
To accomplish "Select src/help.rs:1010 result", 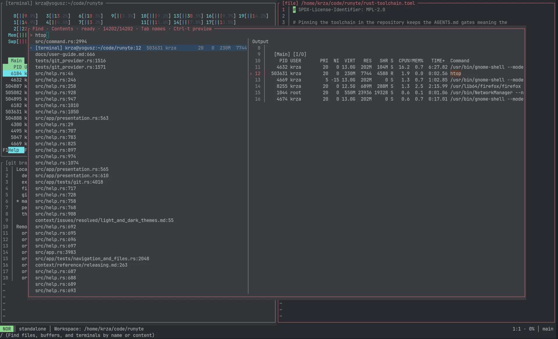I will [57, 105].
